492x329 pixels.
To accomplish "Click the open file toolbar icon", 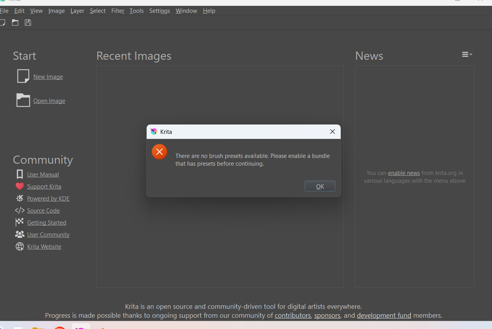I will pyautogui.click(x=15, y=23).
